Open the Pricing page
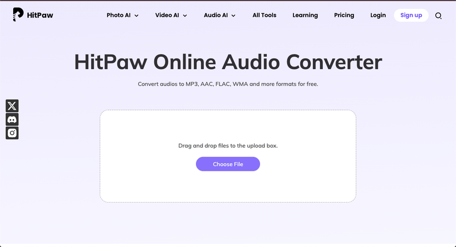The image size is (456, 247). (344, 15)
